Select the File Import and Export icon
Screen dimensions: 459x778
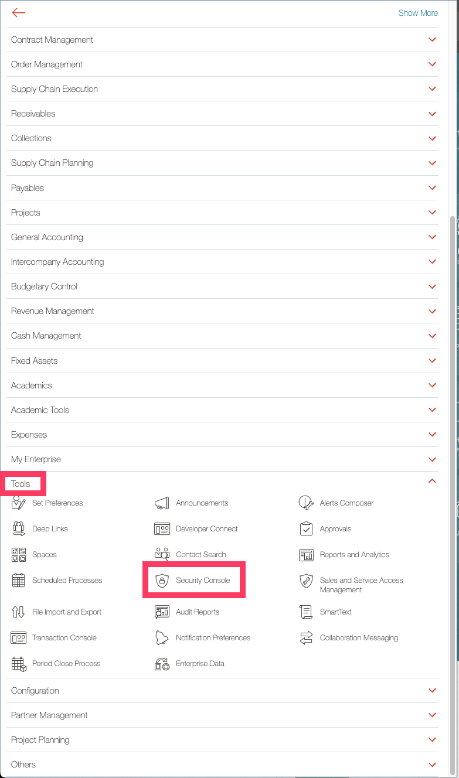pyautogui.click(x=19, y=612)
